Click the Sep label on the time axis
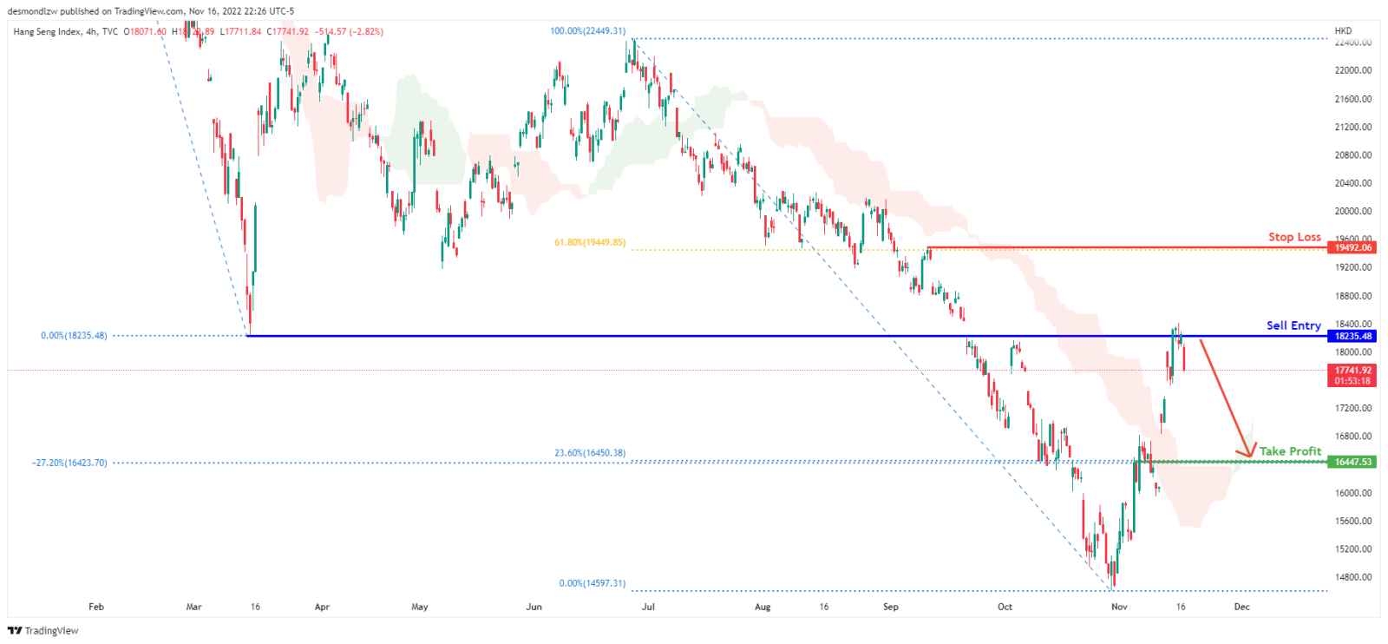 [891, 607]
